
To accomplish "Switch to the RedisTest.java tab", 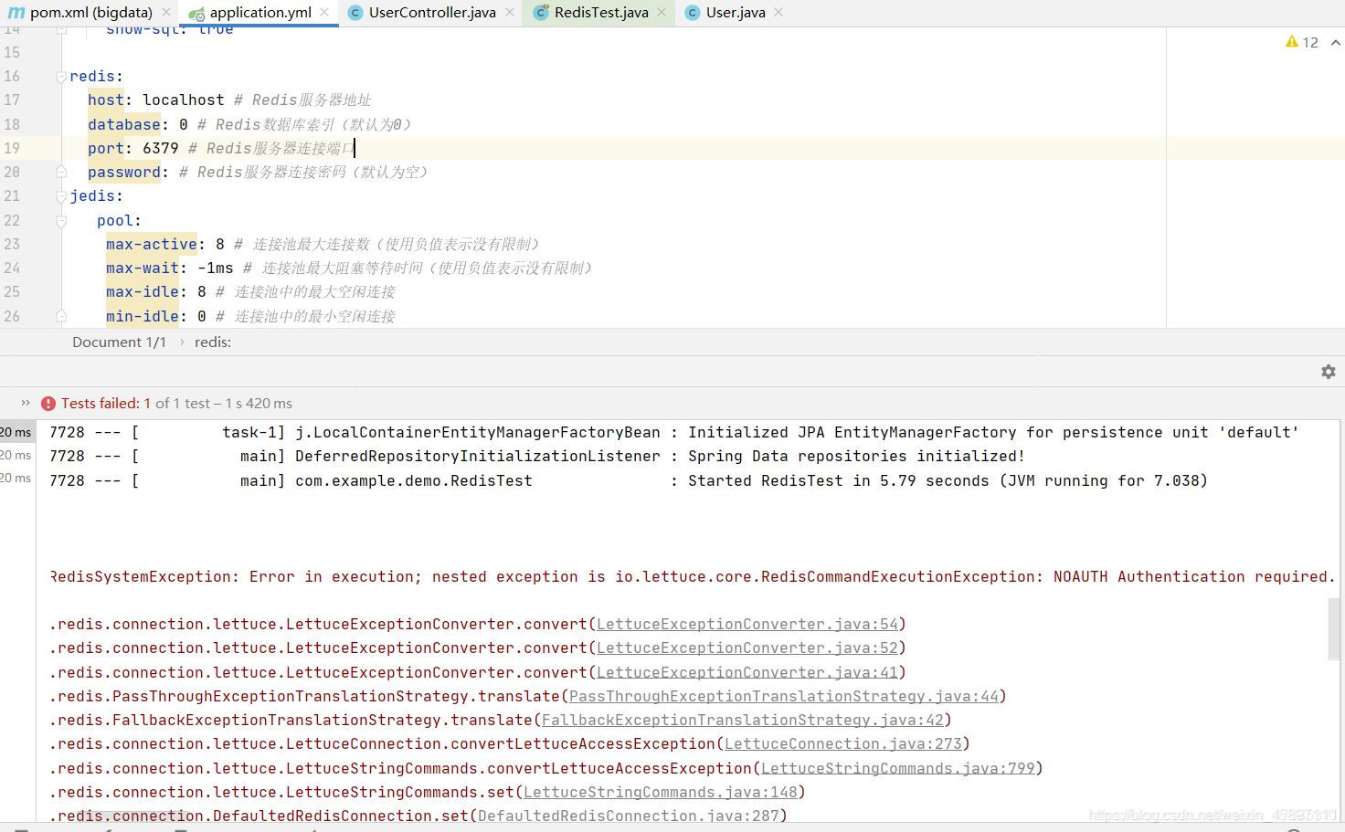I will 601,13.
